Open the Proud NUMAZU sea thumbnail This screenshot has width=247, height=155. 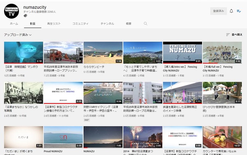click(x=63, y=137)
